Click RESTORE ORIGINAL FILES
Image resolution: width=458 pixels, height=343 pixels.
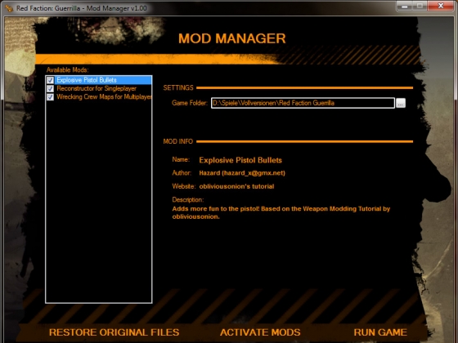coord(114,332)
